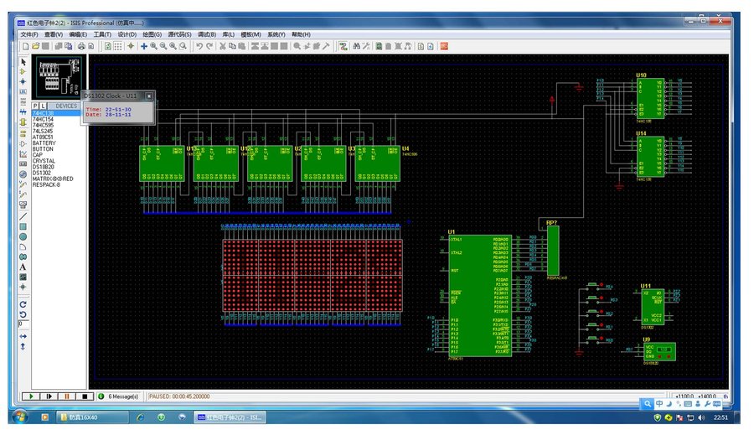
Task: Click the print icon in toolbar
Action: tap(81, 46)
